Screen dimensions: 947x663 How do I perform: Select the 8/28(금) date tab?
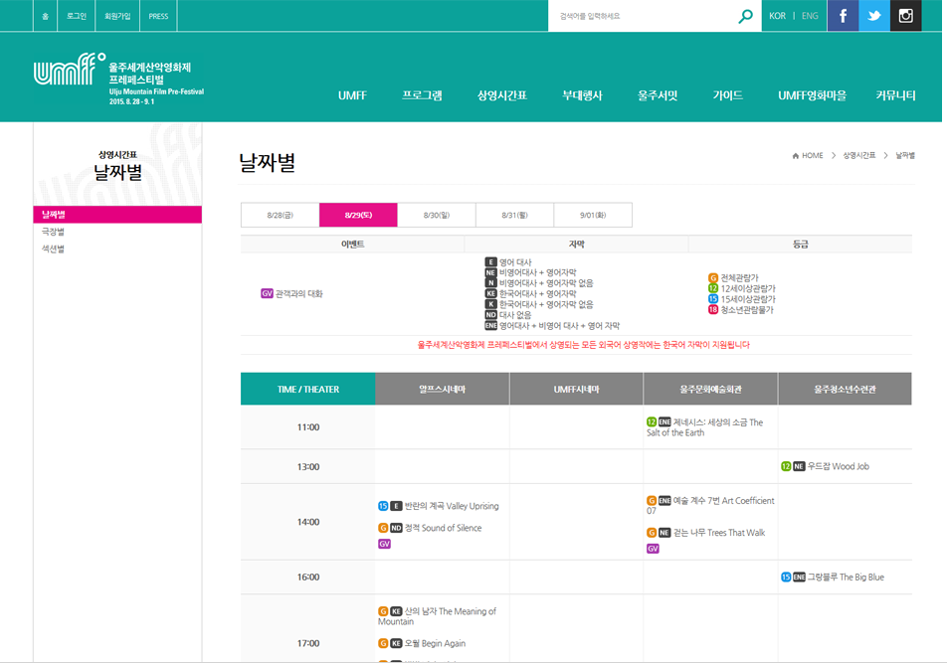click(x=281, y=215)
